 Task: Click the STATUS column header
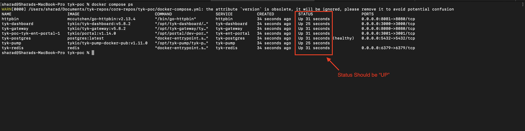tap(306, 14)
